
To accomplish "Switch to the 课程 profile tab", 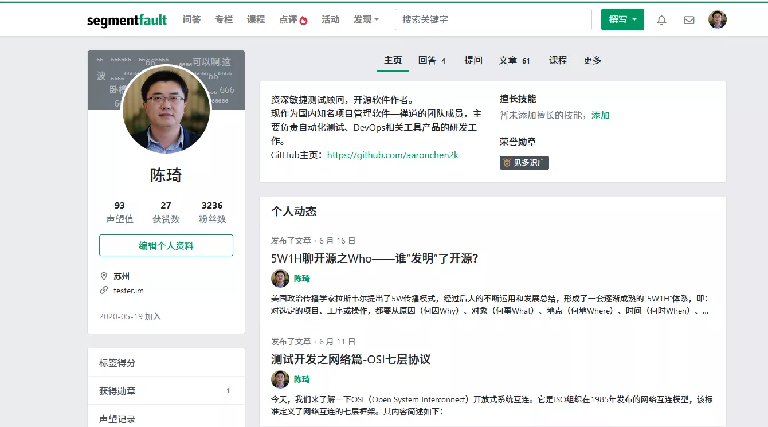I will [558, 60].
